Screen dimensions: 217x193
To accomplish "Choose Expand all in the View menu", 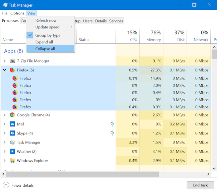I will 50,42.
